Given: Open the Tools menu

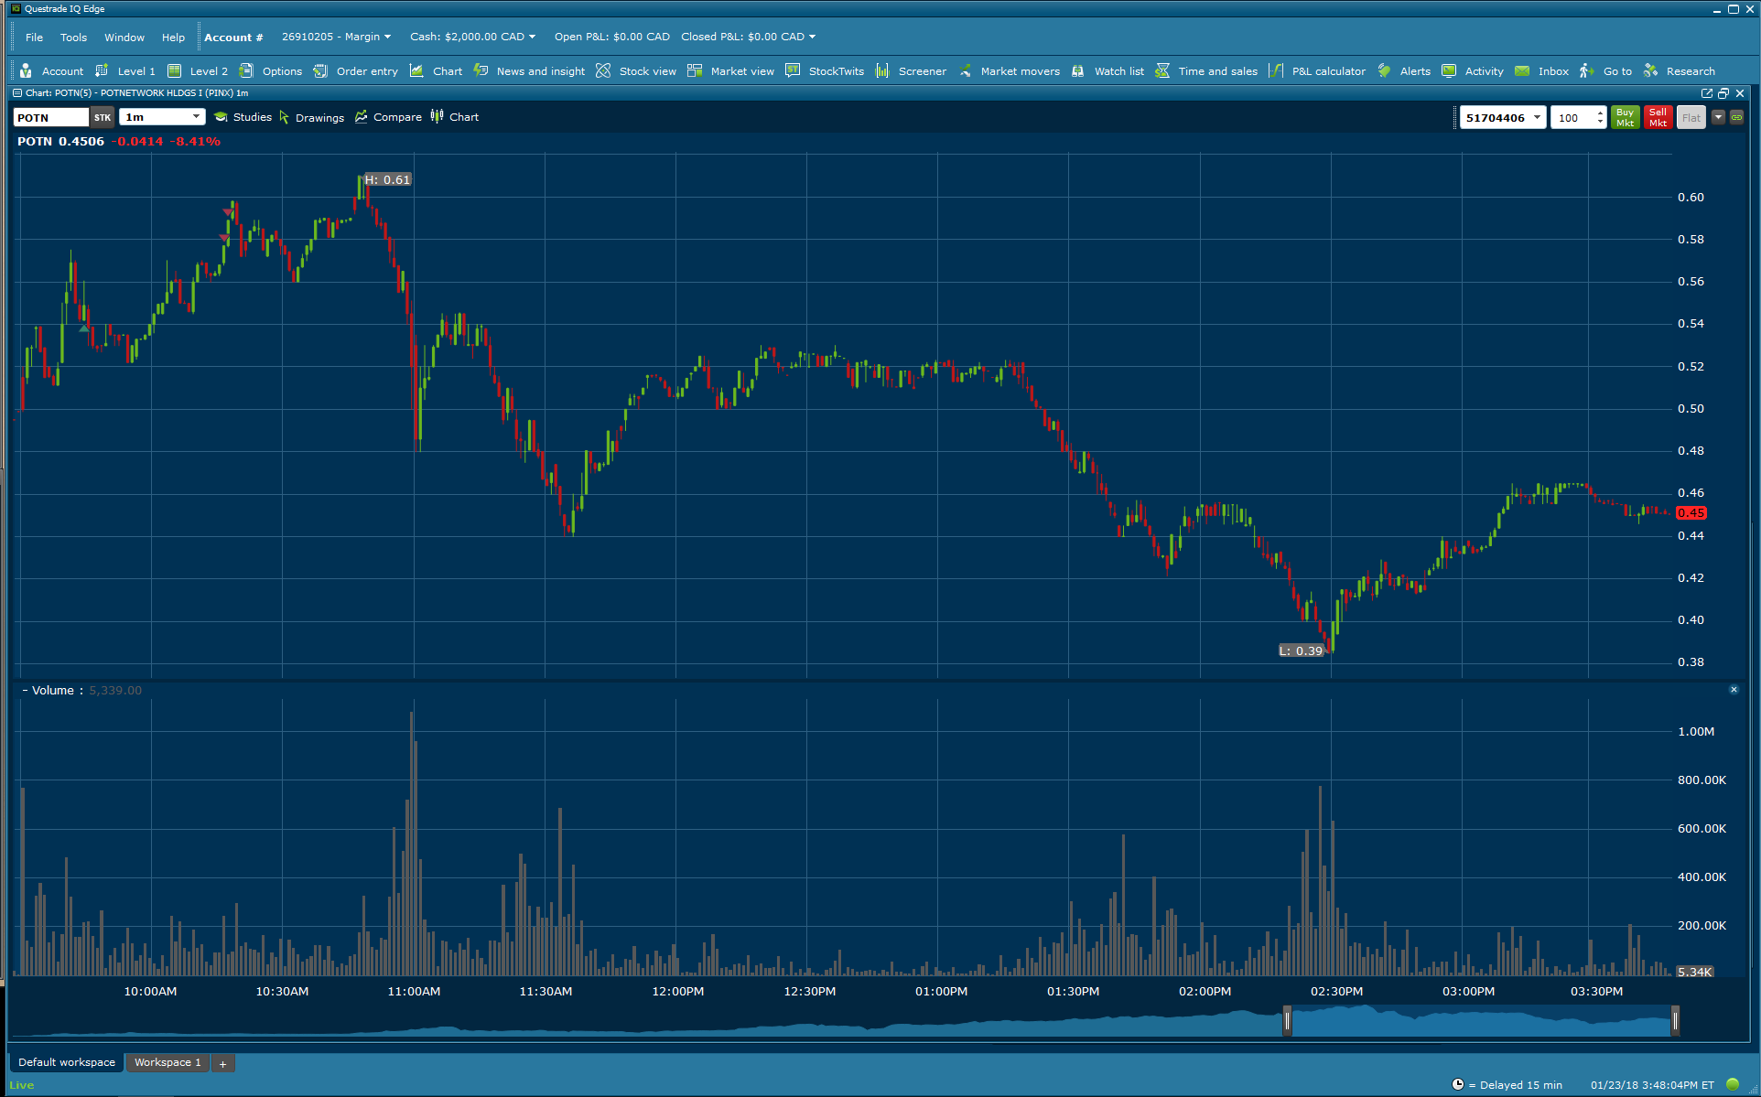Looking at the screenshot, I should coord(73,38).
